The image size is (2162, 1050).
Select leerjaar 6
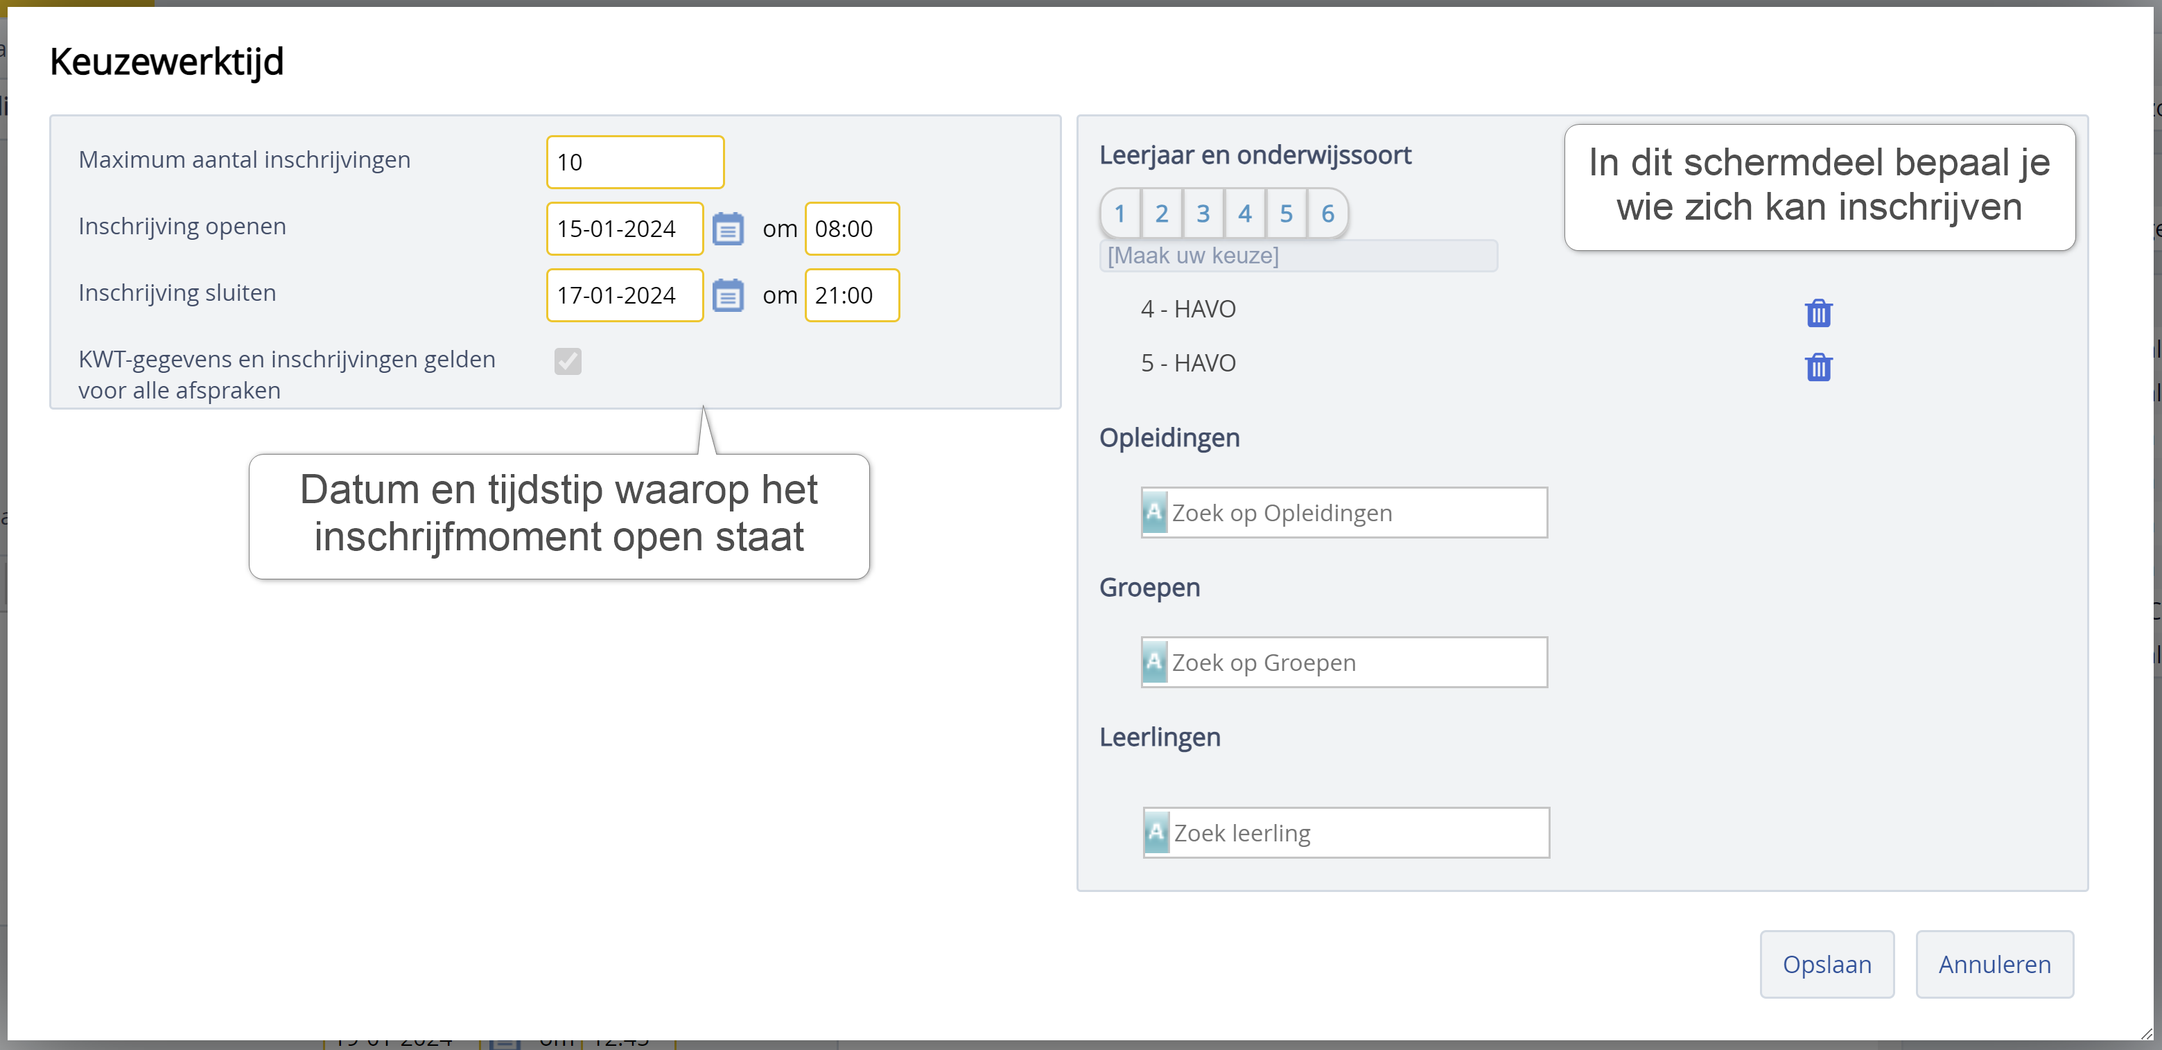pos(1327,213)
